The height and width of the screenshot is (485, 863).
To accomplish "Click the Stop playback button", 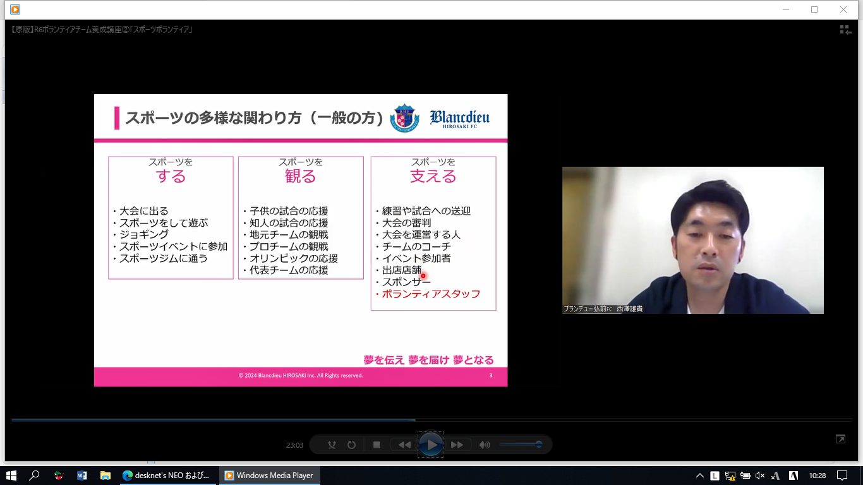I will tap(377, 445).
